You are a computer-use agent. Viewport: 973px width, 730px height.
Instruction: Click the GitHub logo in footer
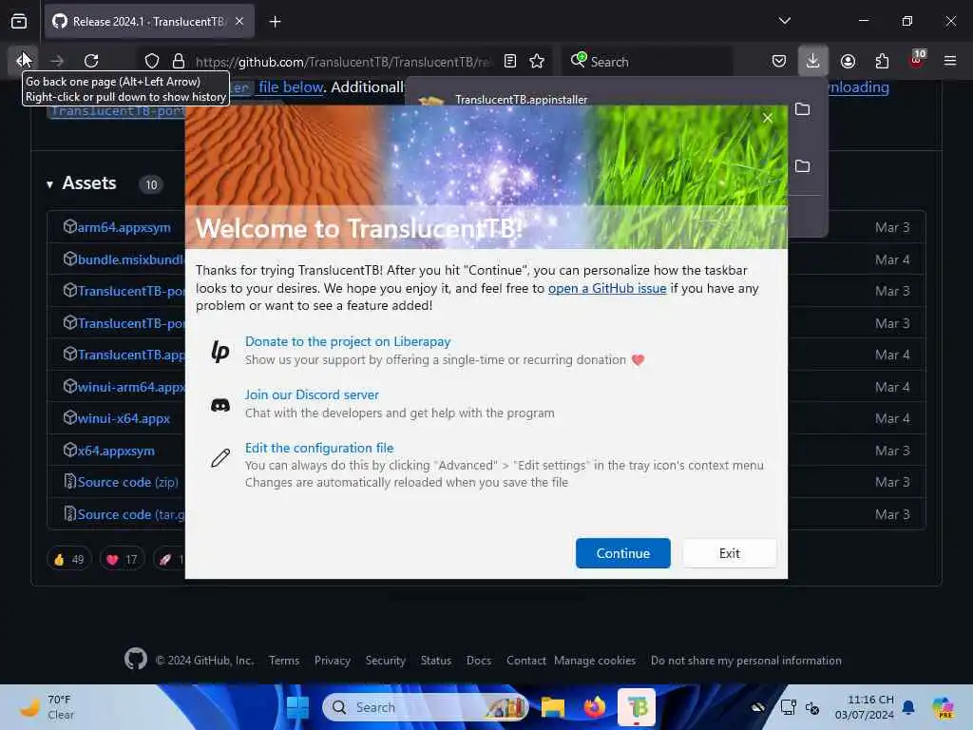click(x=135, y=660)
